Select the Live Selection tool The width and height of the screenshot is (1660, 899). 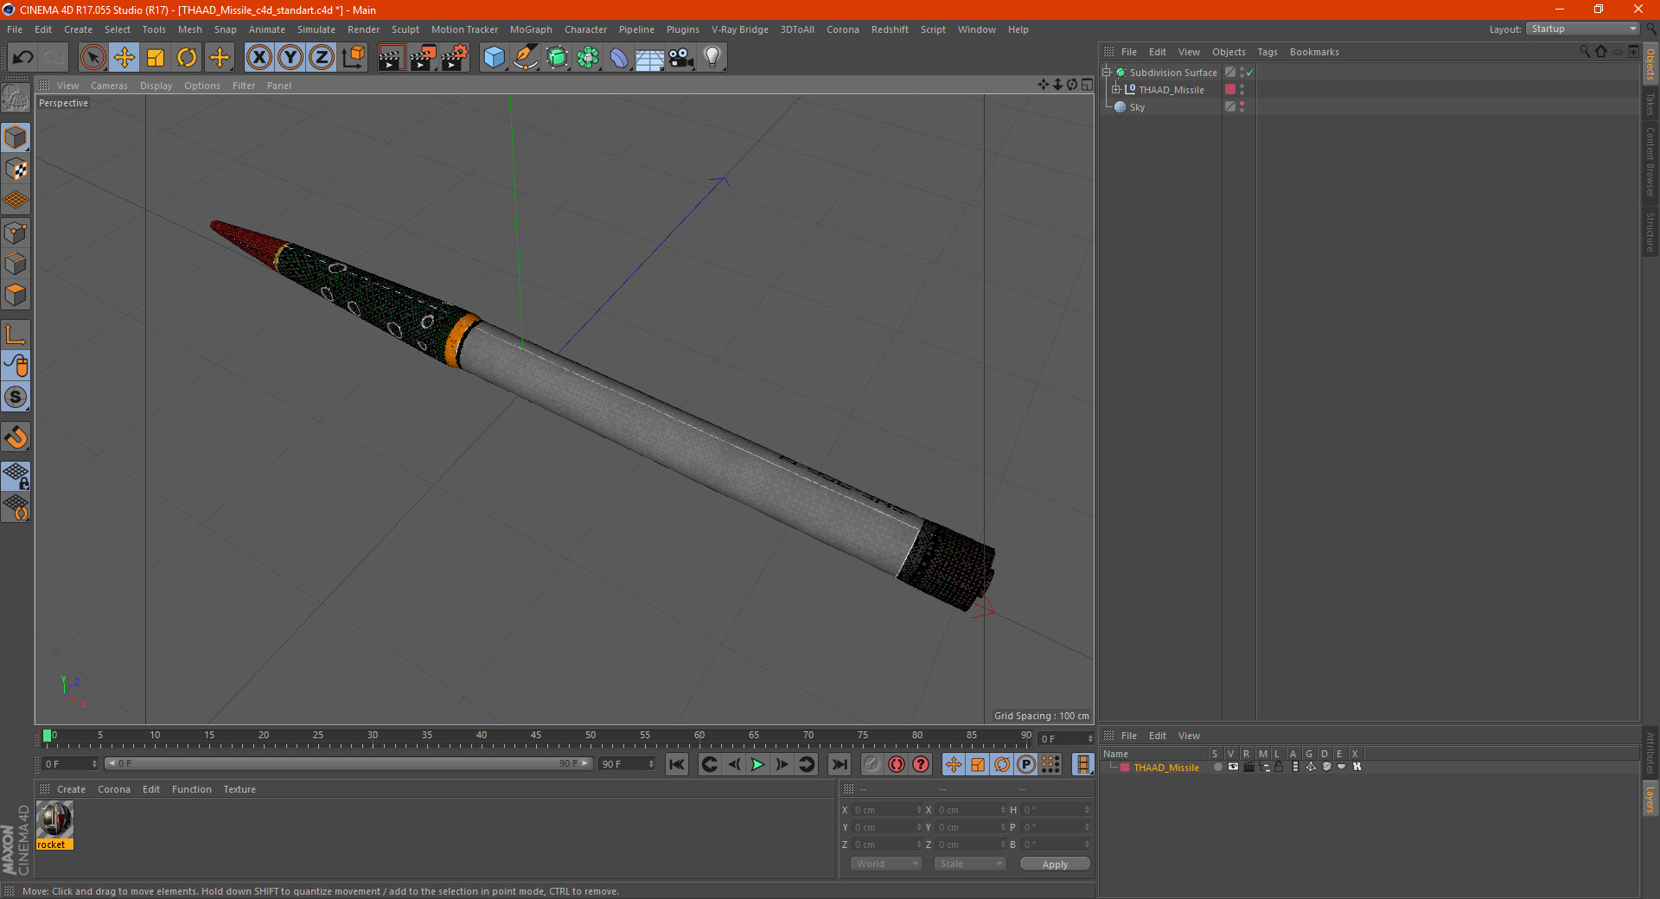click(93, 58)
